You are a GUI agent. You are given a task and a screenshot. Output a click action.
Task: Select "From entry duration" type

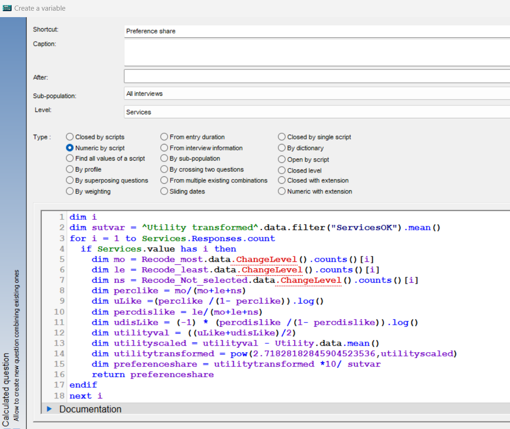pos(164,137)
